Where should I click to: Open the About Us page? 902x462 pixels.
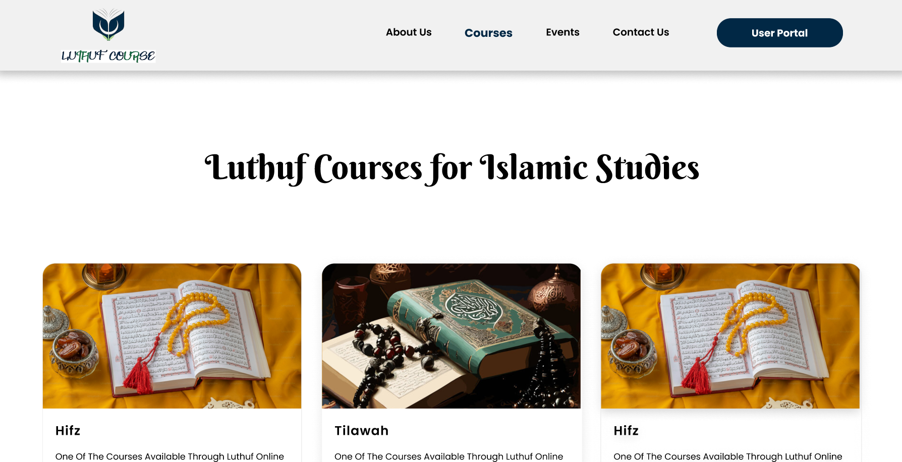pos(409,32)
